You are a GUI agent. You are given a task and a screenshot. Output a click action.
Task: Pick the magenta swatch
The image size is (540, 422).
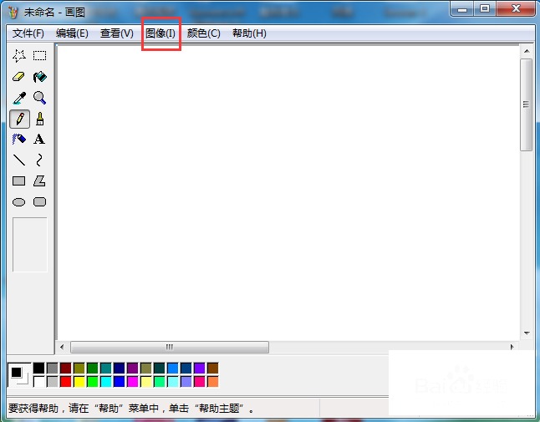pyautogui.click(x=133, y=381)
